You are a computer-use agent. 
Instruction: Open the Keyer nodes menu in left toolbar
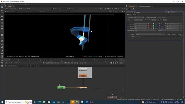(x=2, y=26)
